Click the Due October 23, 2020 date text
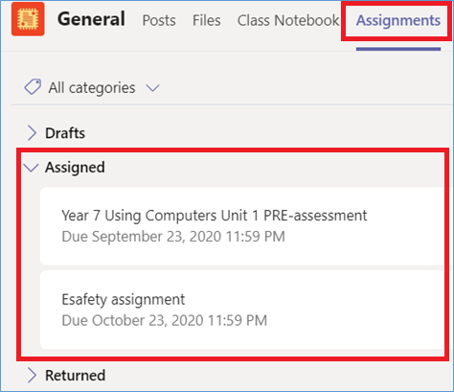The width and height of the screenshot is (454, 392). point(165,320)
